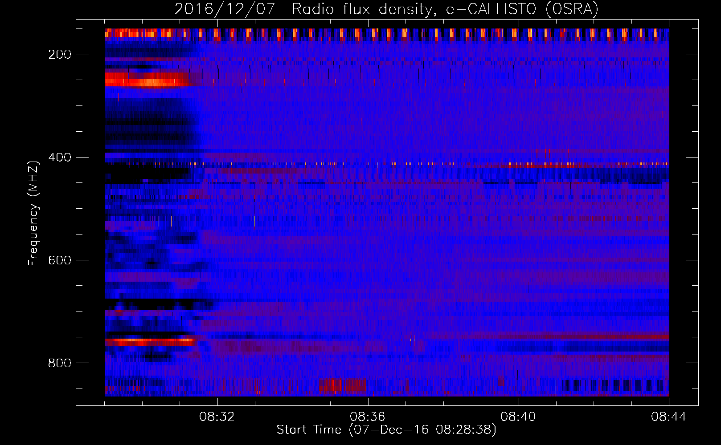
Task: Click the 400 frequency tick label
Action: click(x=60, y=158)
